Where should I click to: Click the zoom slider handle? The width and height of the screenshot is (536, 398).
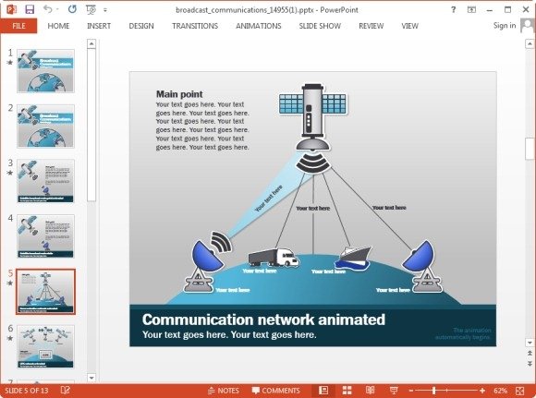tap(433, 391)
